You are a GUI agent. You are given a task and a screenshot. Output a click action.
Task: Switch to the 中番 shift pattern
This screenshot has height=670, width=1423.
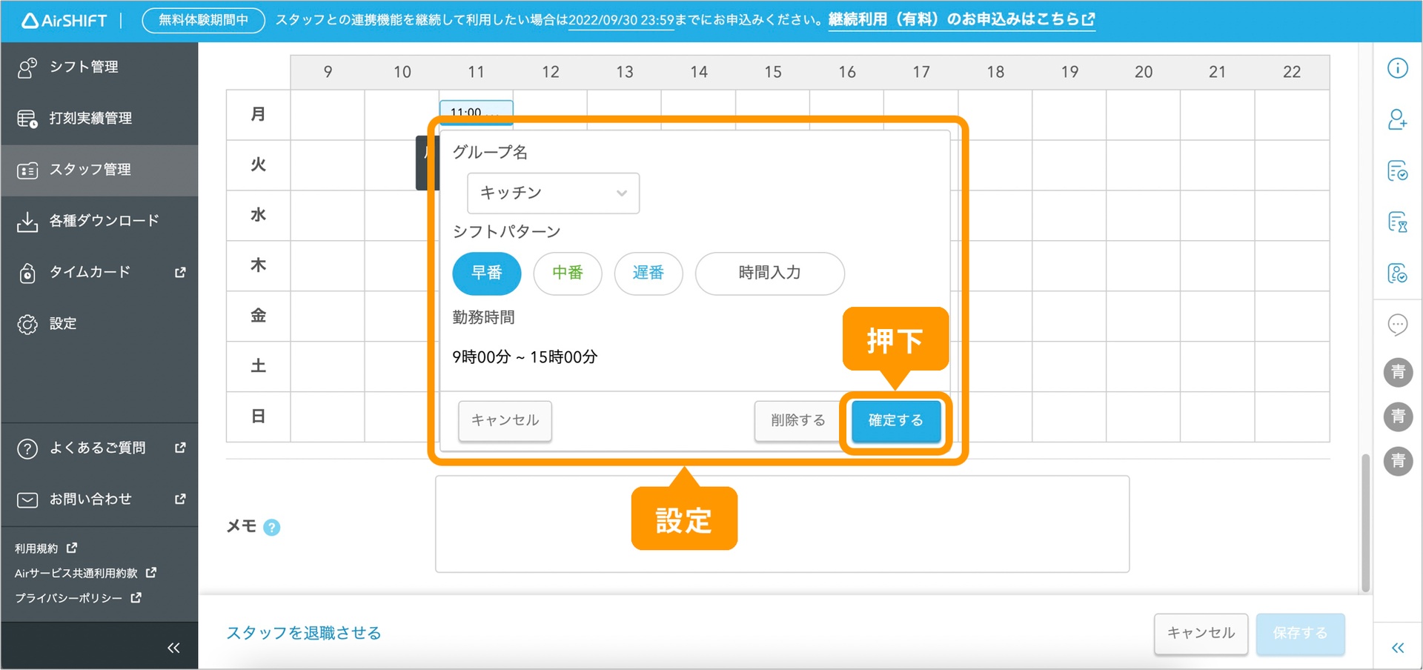pos(568,273)
